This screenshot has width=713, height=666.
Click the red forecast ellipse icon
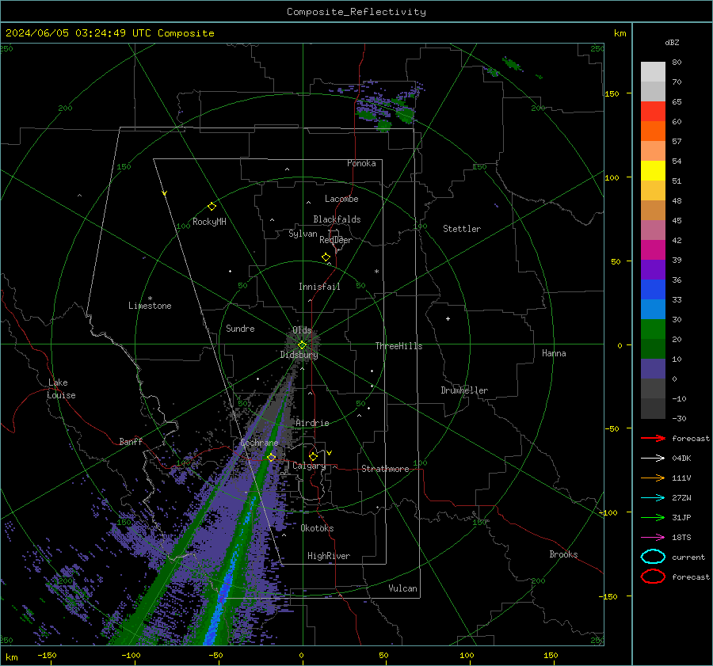tap(653, 577)
